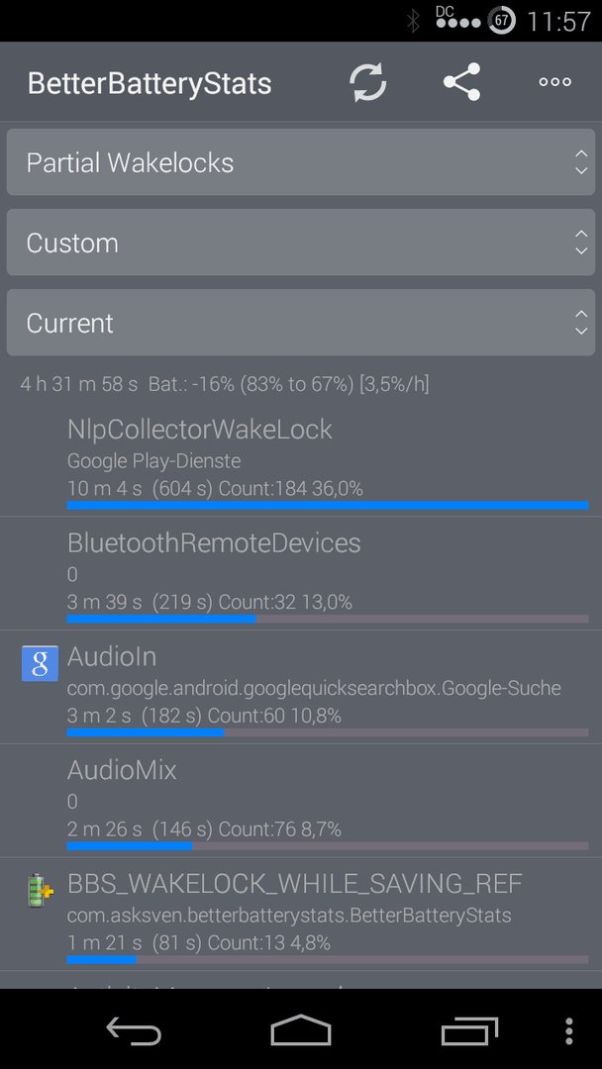The width and height of the screenshot is (602, 1069).
Task: Tap the battery percentage icon in the status bar
Action: pyautogui.click(x=502, y=21)
